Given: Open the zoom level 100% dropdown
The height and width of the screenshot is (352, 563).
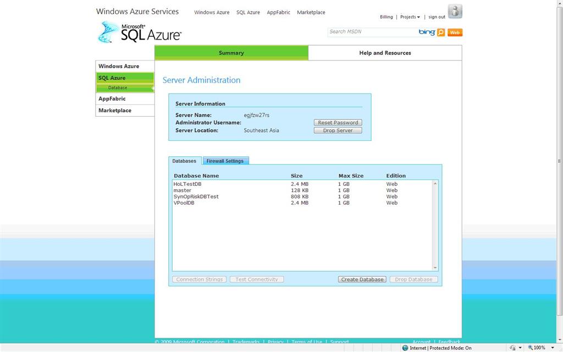Looking at the screenshot, I should click(x=553, y=348).
